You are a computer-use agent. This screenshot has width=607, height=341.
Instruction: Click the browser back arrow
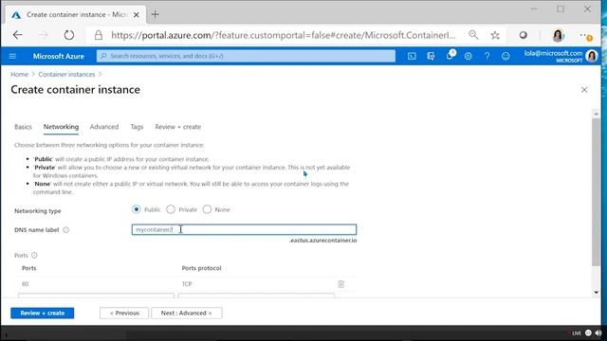coord(18,35)
